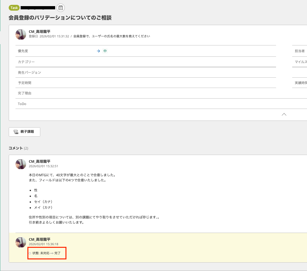Click the priority arrow icon beside 中
Screen dimensions: 307x271
pyautogui.click(x=98, y=51)
